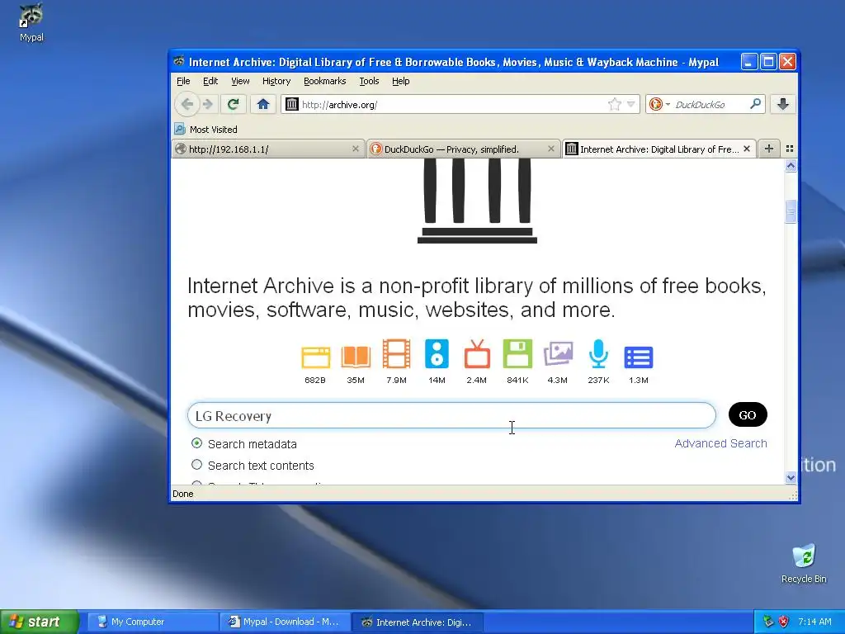845x634 pixels.
Task: Click the security shield tray icon
Action: pos(784,622)
